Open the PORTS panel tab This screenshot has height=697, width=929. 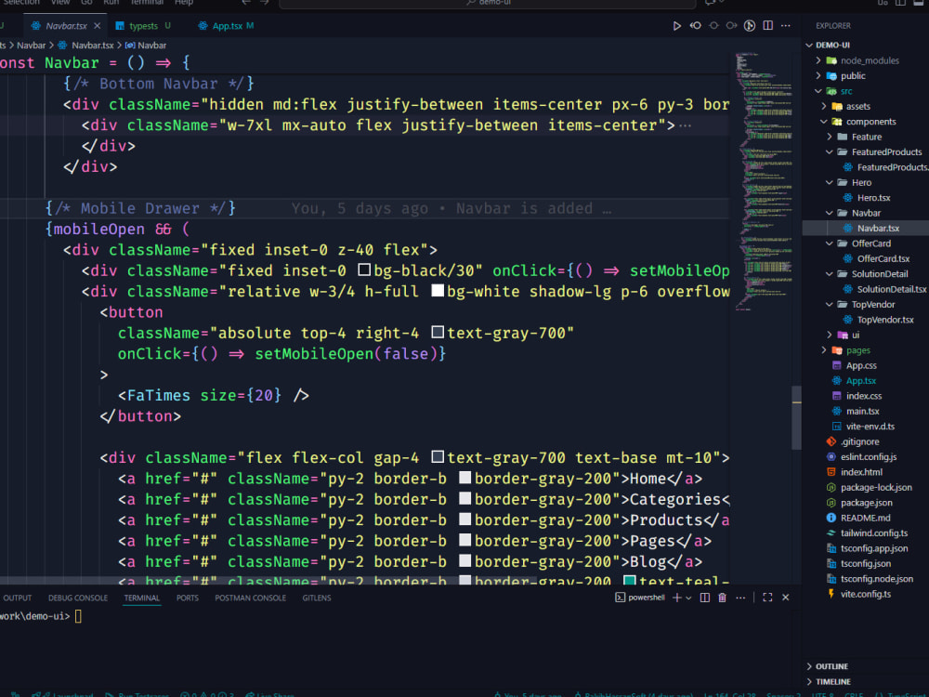(x=188, y=598)
